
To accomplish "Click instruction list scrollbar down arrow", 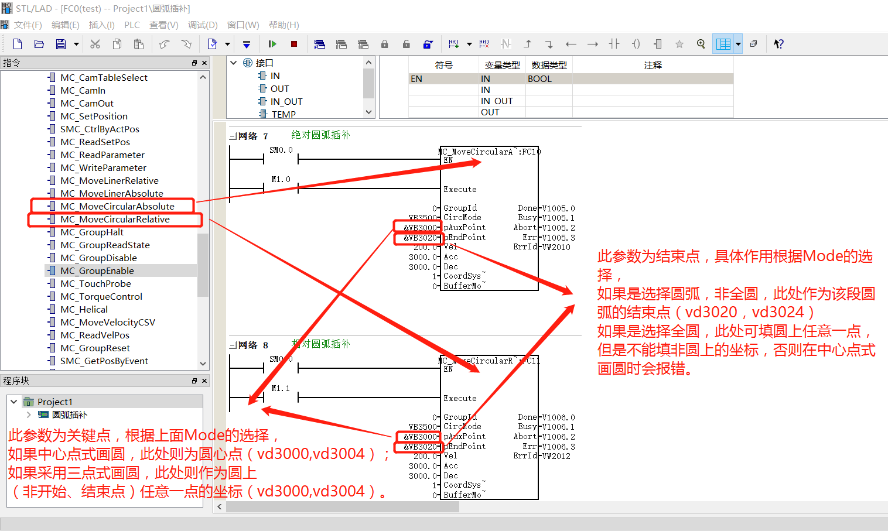I will point(203,364).
